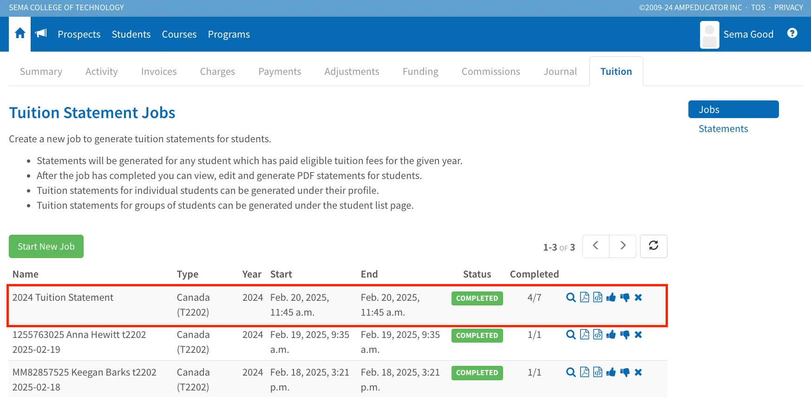Viewport: 811px width, 397px height.
Task: Select the Jobs sidebar item
Action: coord(733,109)
